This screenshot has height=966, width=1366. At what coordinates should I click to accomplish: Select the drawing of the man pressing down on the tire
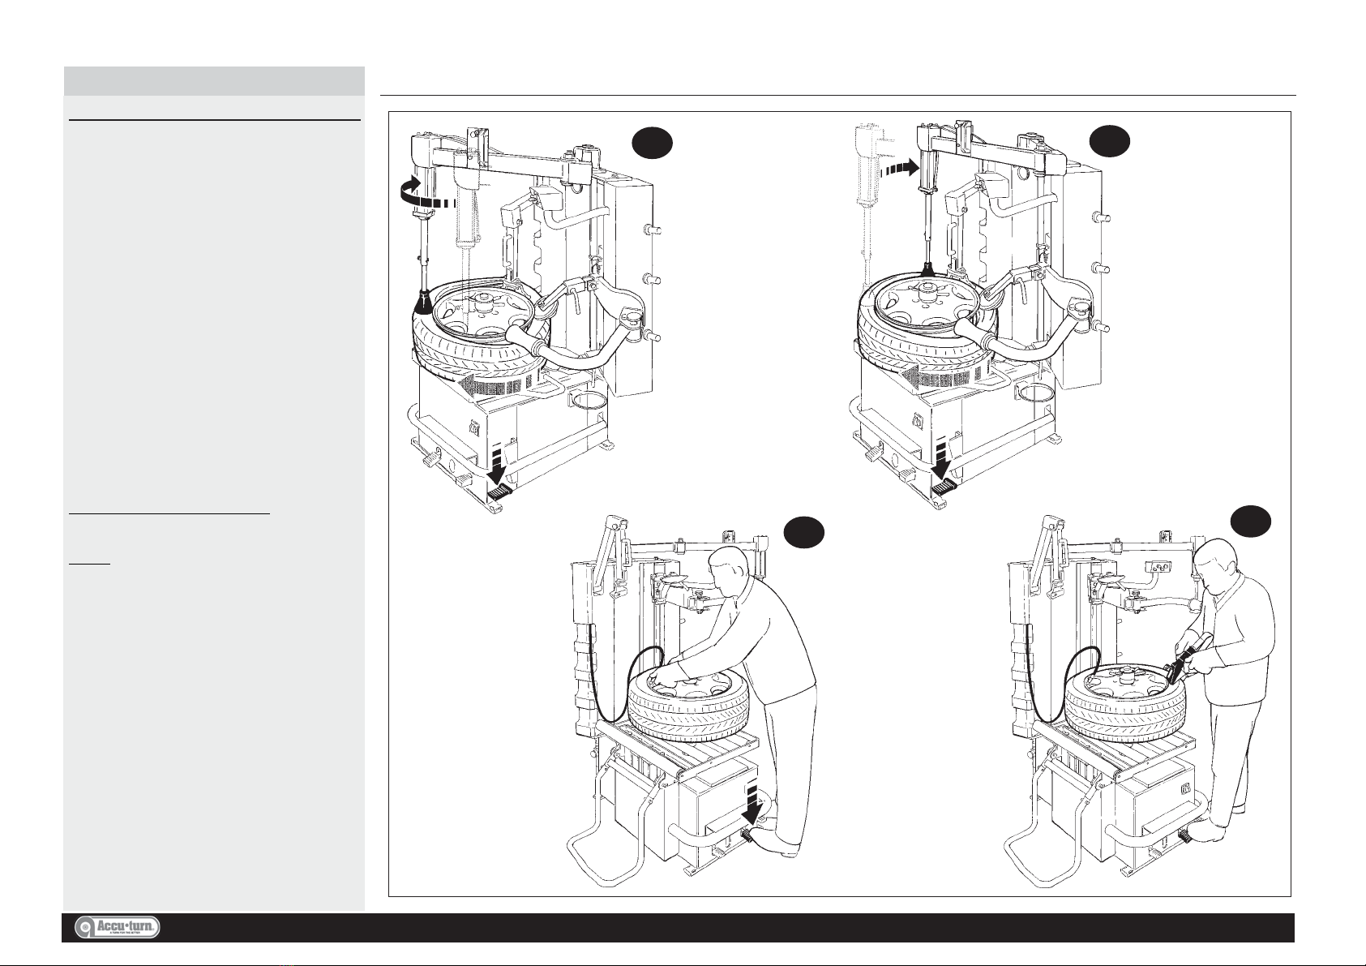[691, 702]
